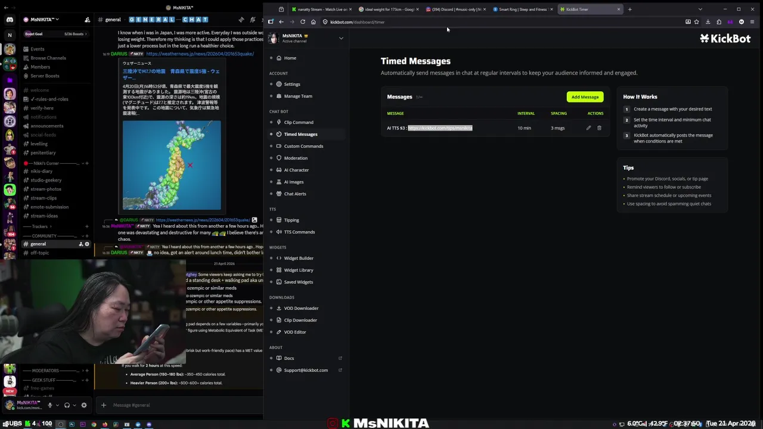
Task: Reload the browser page
Action: [x=303, y=22]
